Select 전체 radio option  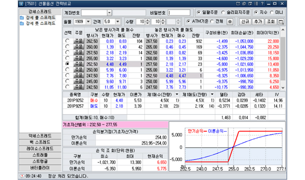(x=212, y=21)
